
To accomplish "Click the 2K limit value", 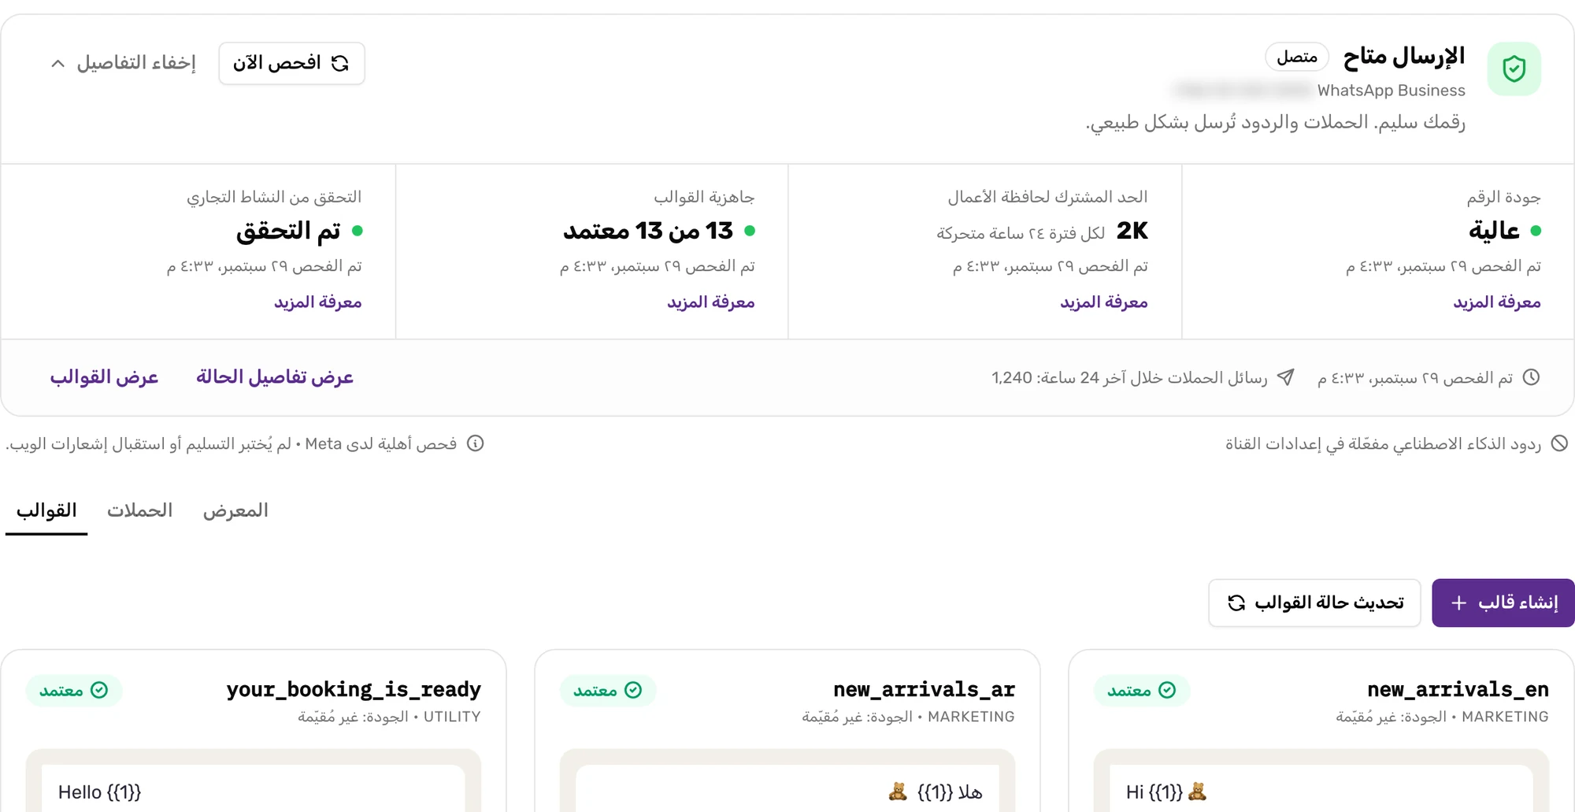I will pos(1132,231).
